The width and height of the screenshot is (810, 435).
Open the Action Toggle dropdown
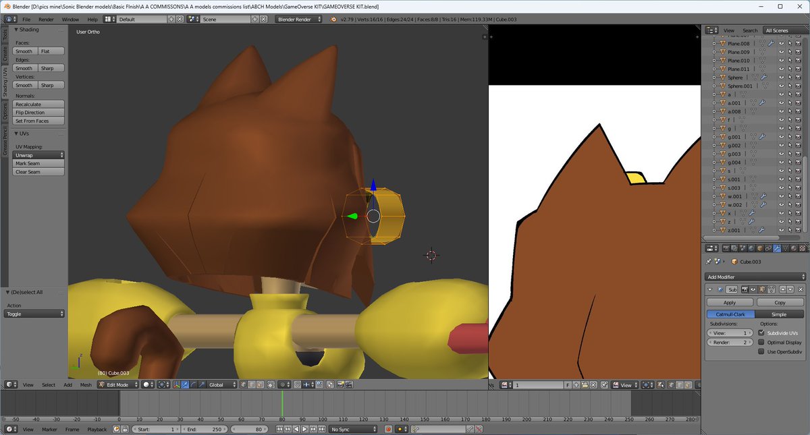[35, 314]
